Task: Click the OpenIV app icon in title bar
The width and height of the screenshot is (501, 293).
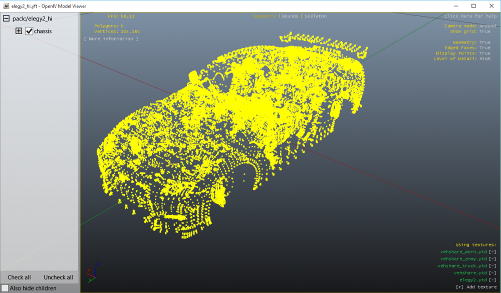Action: 6,6
